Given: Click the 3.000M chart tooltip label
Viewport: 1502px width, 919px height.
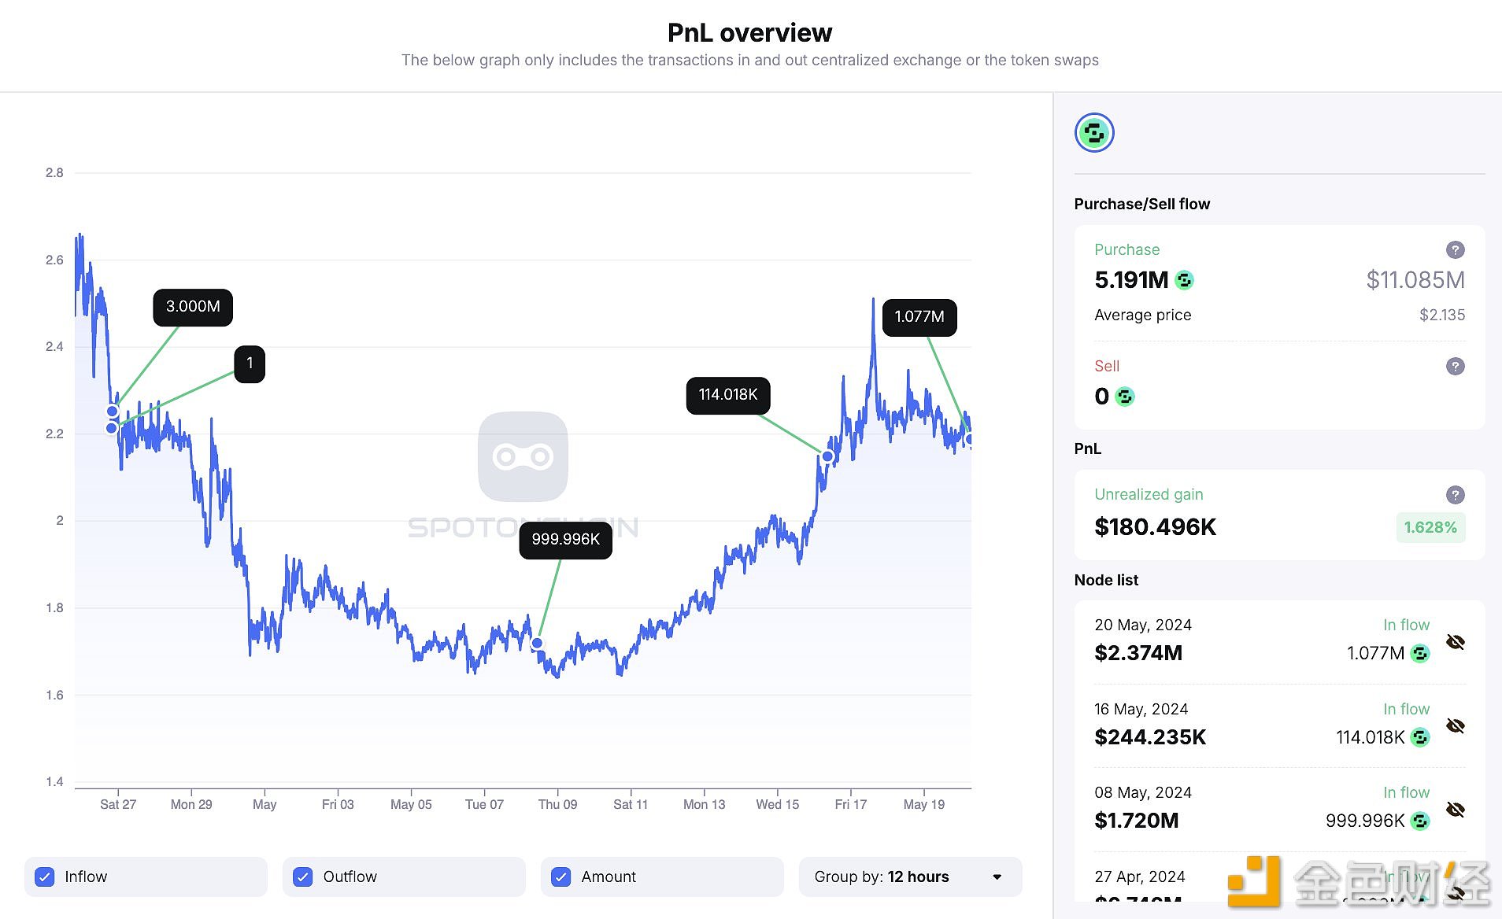Looking at the screenshot, I should 193,307.
